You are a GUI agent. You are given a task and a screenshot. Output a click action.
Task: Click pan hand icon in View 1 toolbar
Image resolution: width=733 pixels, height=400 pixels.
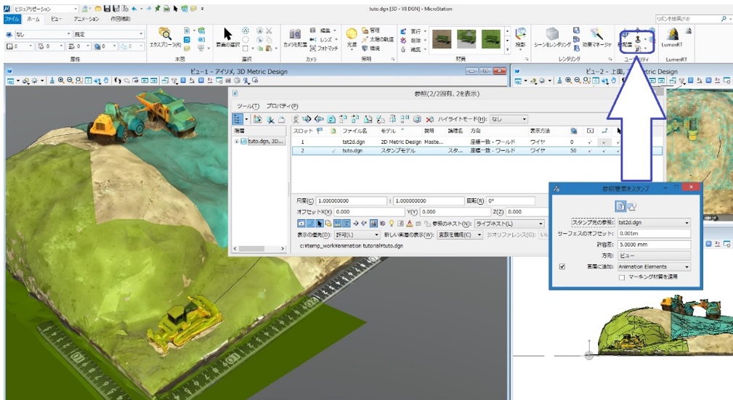coord(107,81)
